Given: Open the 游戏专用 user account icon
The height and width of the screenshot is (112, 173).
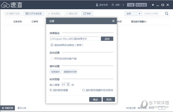Looking at the screenshot, I should pyautogui.click(x=97, y=5).
